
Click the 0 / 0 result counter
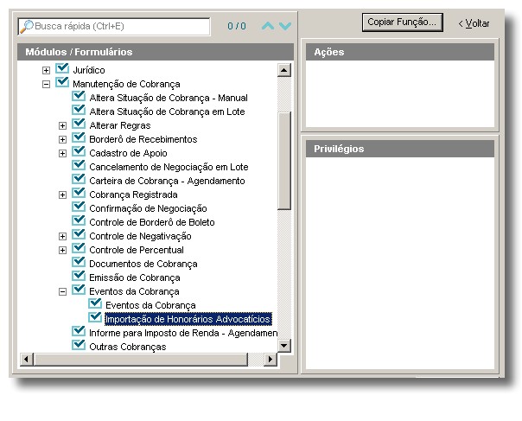click(237, 26)
